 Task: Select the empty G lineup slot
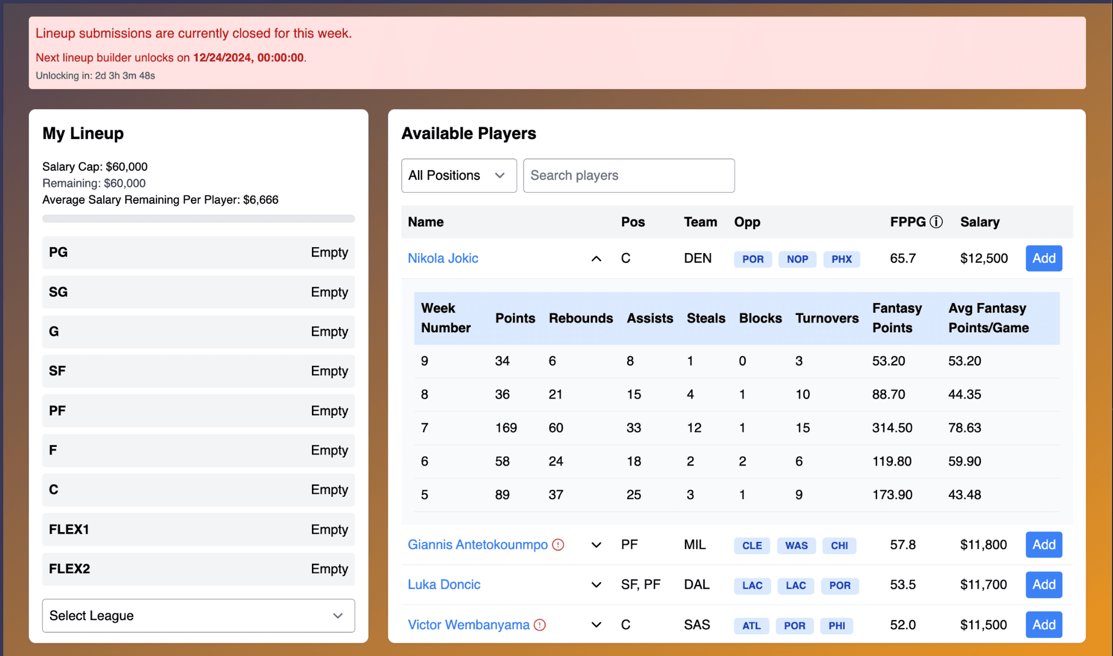[198, 332]
